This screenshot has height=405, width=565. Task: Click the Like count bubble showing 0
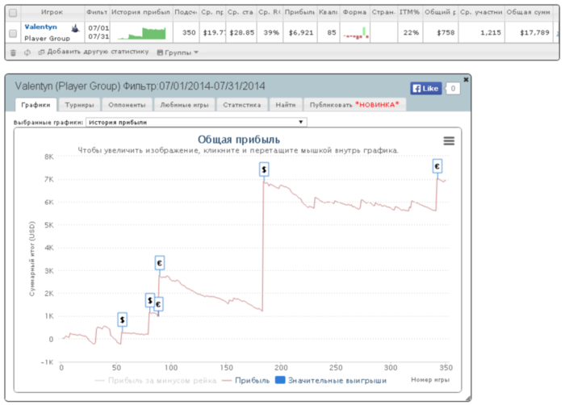[453, 88]
